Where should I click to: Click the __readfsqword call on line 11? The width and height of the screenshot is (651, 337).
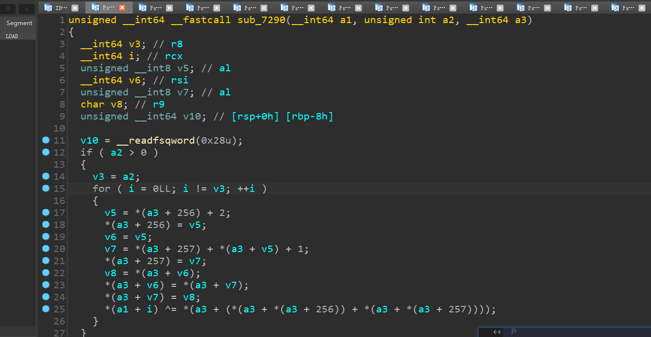tap(156, 141)
